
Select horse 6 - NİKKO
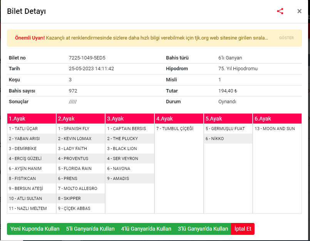pos(228,139)
